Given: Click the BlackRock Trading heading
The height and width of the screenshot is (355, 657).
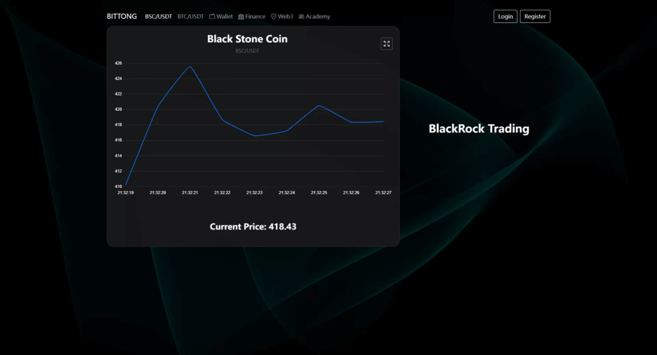Looking at the screenshot, I should tap(479, 129).
